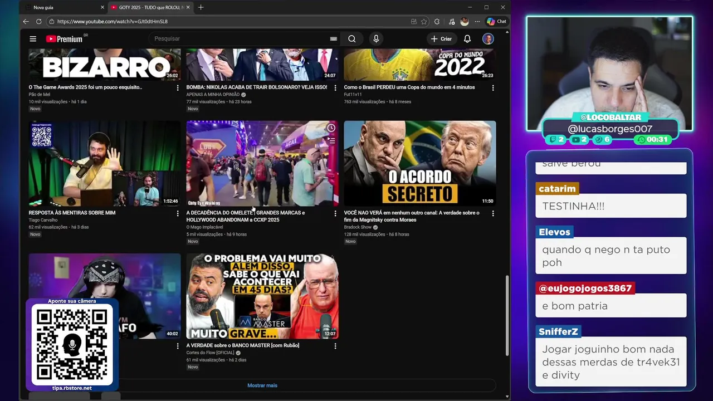This screenshot has width=713, height=401.
Task: Click the Criar create button
Action: pyautogui.click(x=441, y=39)
